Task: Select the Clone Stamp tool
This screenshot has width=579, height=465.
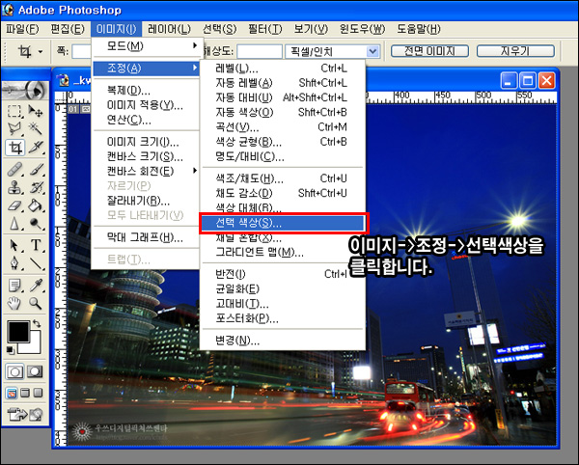Action: coord(14,188)
